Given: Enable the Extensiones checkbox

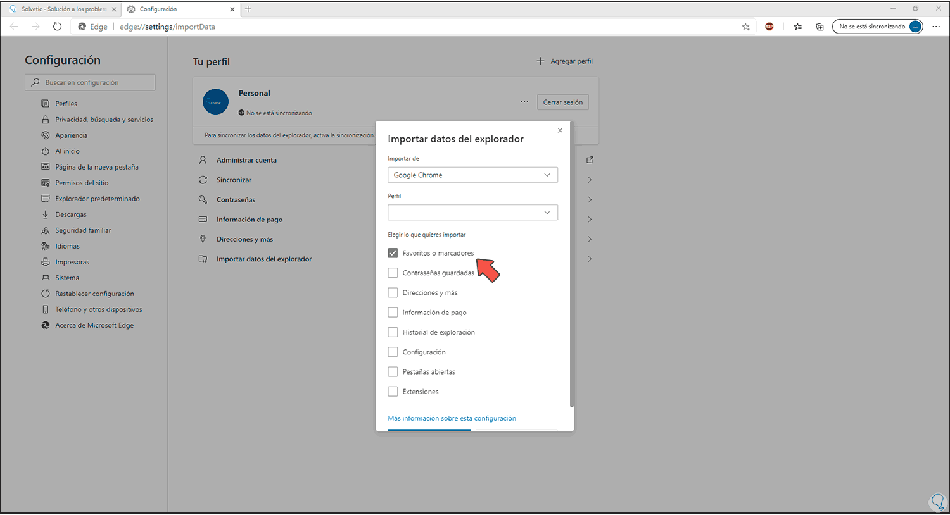Looking at the screenshot, I should [x=393, y=392].
